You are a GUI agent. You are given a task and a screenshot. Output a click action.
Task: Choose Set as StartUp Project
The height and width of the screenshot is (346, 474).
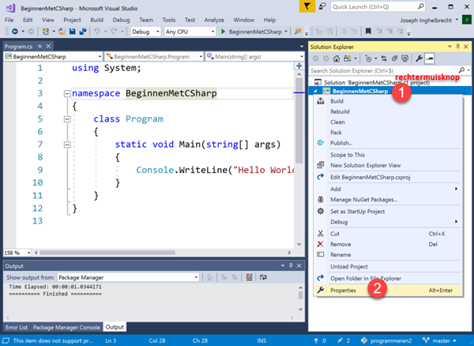coord(388,211)
